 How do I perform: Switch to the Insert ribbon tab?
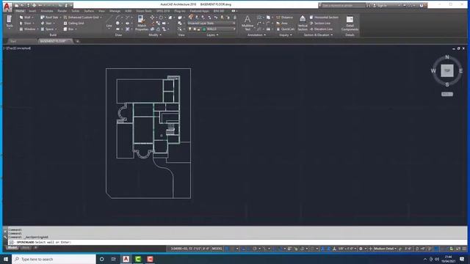[x=32, y=11]
